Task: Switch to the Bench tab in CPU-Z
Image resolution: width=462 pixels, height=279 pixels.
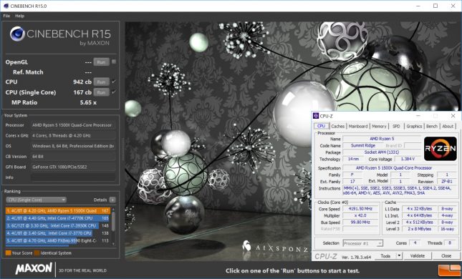Action: tap(432, 126)
